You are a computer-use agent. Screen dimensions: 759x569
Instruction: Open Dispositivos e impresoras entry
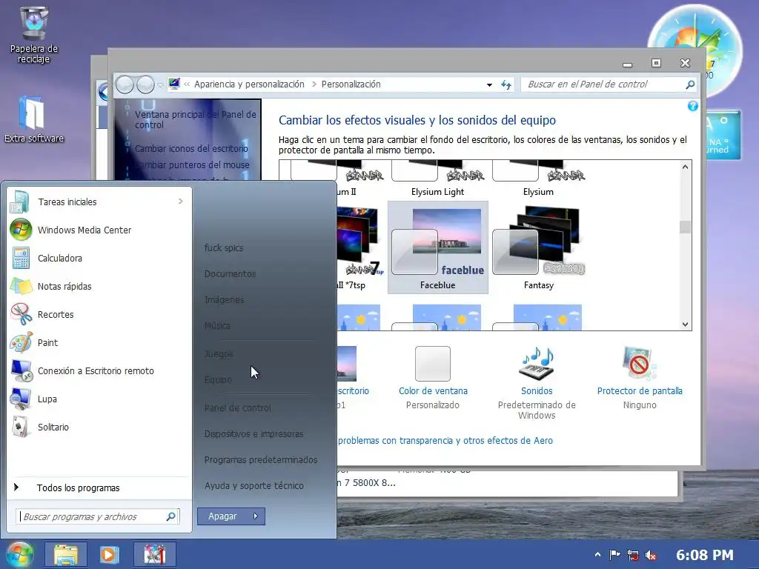click(253, 434)
